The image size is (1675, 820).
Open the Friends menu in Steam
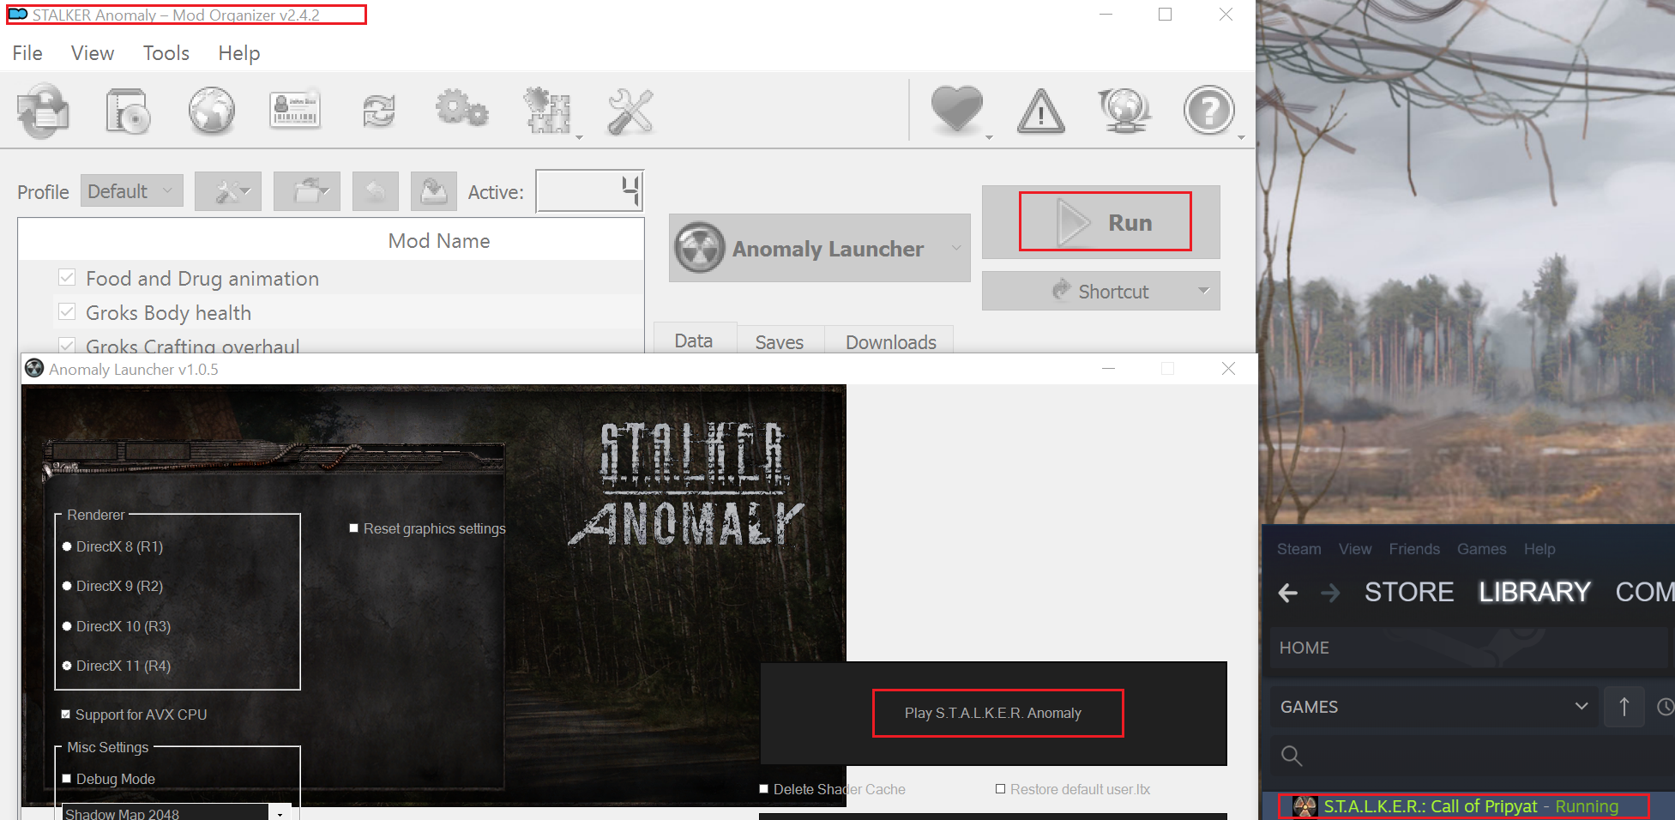pyautogui.click(x=1414, y=549)
